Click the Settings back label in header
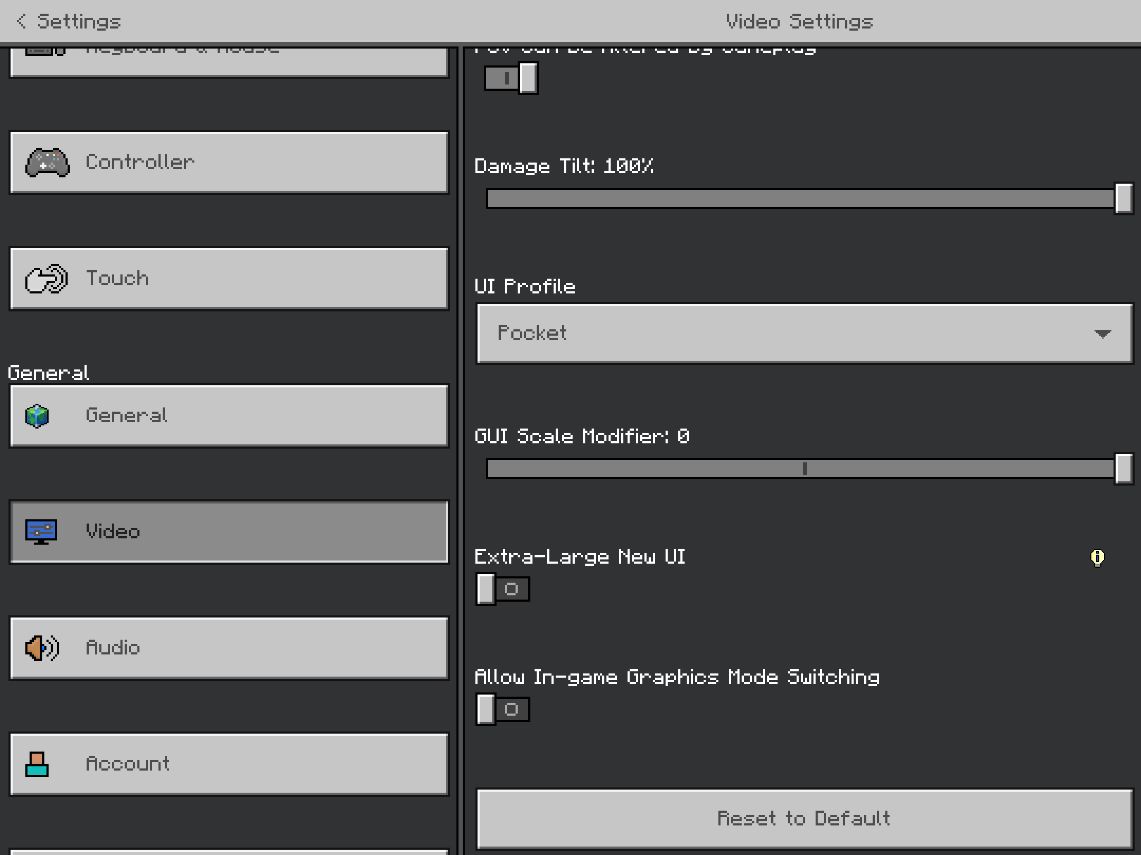 [x=79, y=22]
